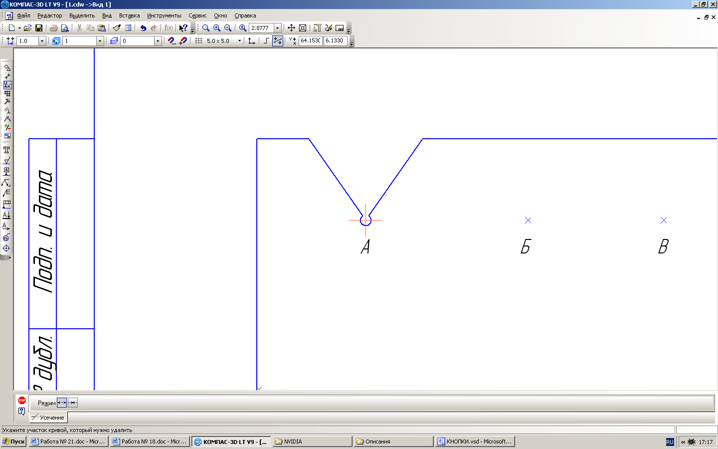The height and width of the screenshot is (449, 718).
Task: Open the Windows Пуск start button
Action: click(x=14, y=442)
